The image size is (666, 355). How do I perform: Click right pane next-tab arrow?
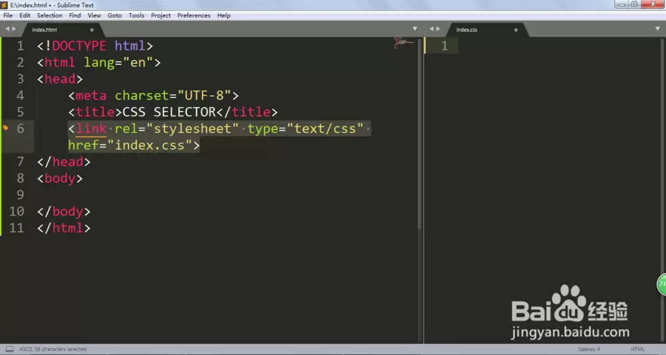(438, 29)
